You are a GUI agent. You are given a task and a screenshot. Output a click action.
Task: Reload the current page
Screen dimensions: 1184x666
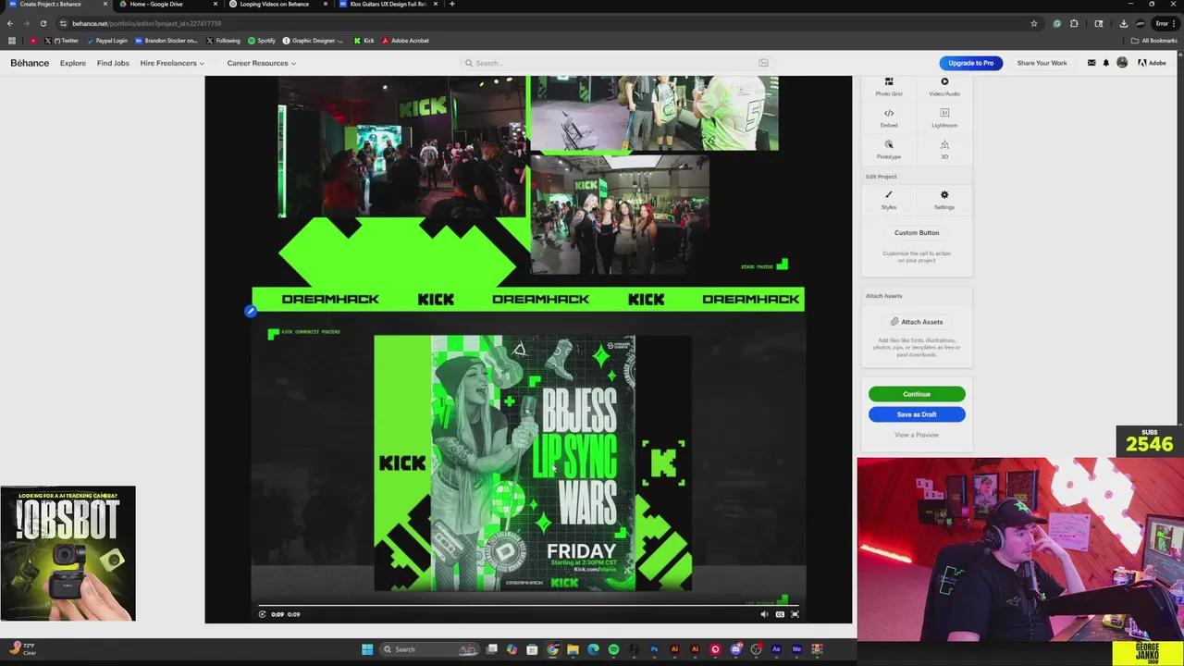(43, 23)
